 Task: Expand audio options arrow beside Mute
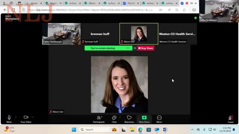16,117
